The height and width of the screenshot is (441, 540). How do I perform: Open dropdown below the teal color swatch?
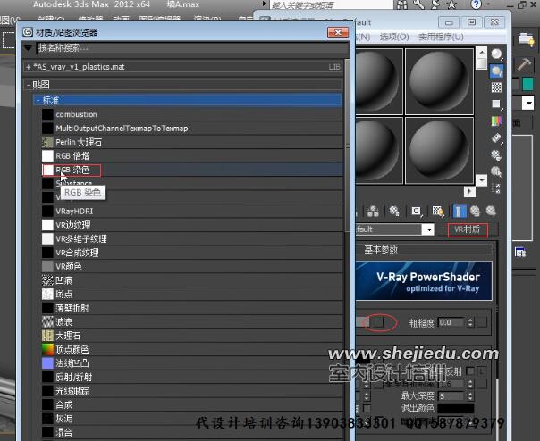tap(527, 103)
